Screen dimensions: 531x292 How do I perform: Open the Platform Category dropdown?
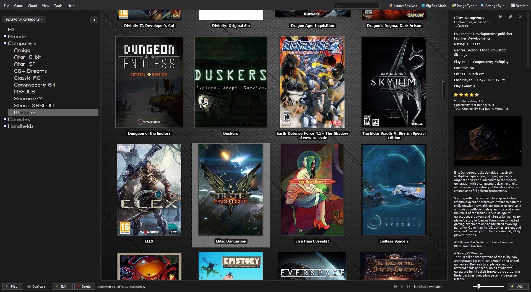[24, 20]
